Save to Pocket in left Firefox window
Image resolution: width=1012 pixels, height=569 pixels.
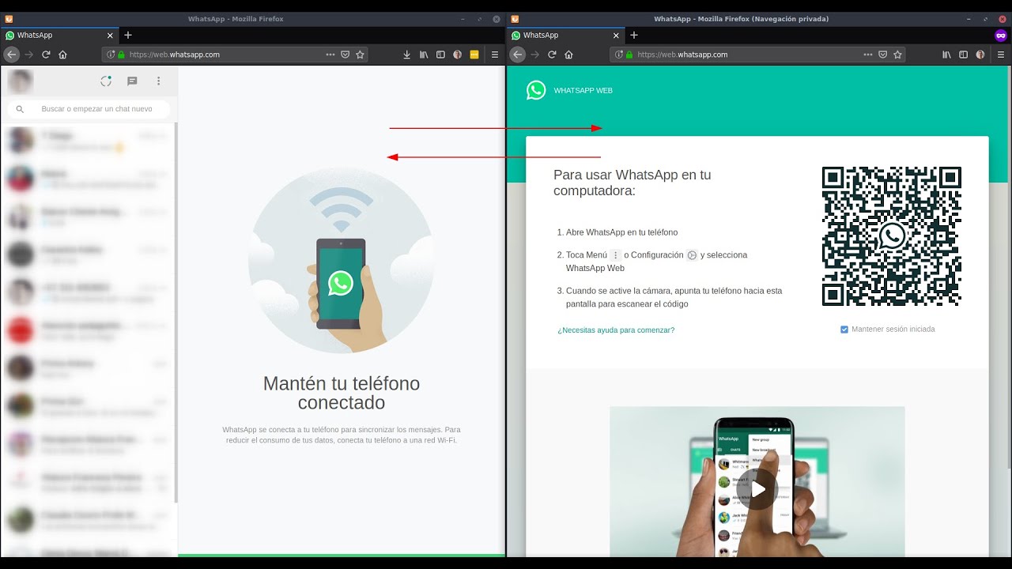click(x=346, y=55)
